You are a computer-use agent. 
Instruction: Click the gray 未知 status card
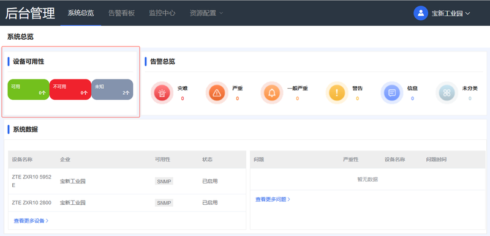pos(112,89)
